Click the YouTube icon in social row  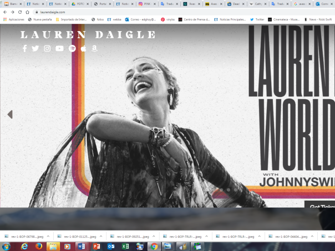[x=60, y=49]
